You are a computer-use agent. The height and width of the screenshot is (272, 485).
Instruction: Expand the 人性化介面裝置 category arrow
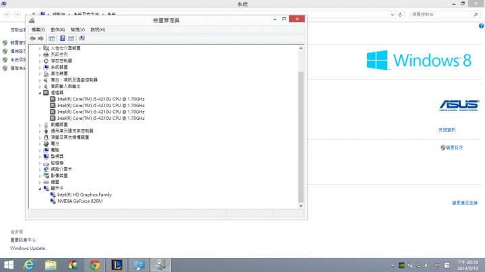40,48
